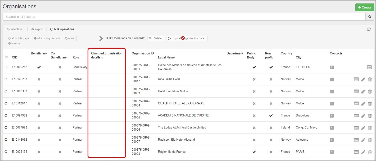View details of QUALITY HOTEL ALEXANDRA AS
Viewport: 376px width, 161px height.
pos(356,104)
